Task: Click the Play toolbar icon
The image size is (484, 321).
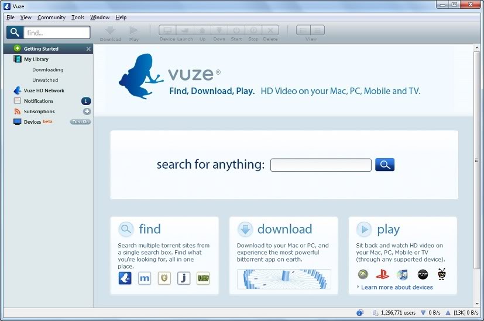Action: pyautogui.click(x=133, y=30)
